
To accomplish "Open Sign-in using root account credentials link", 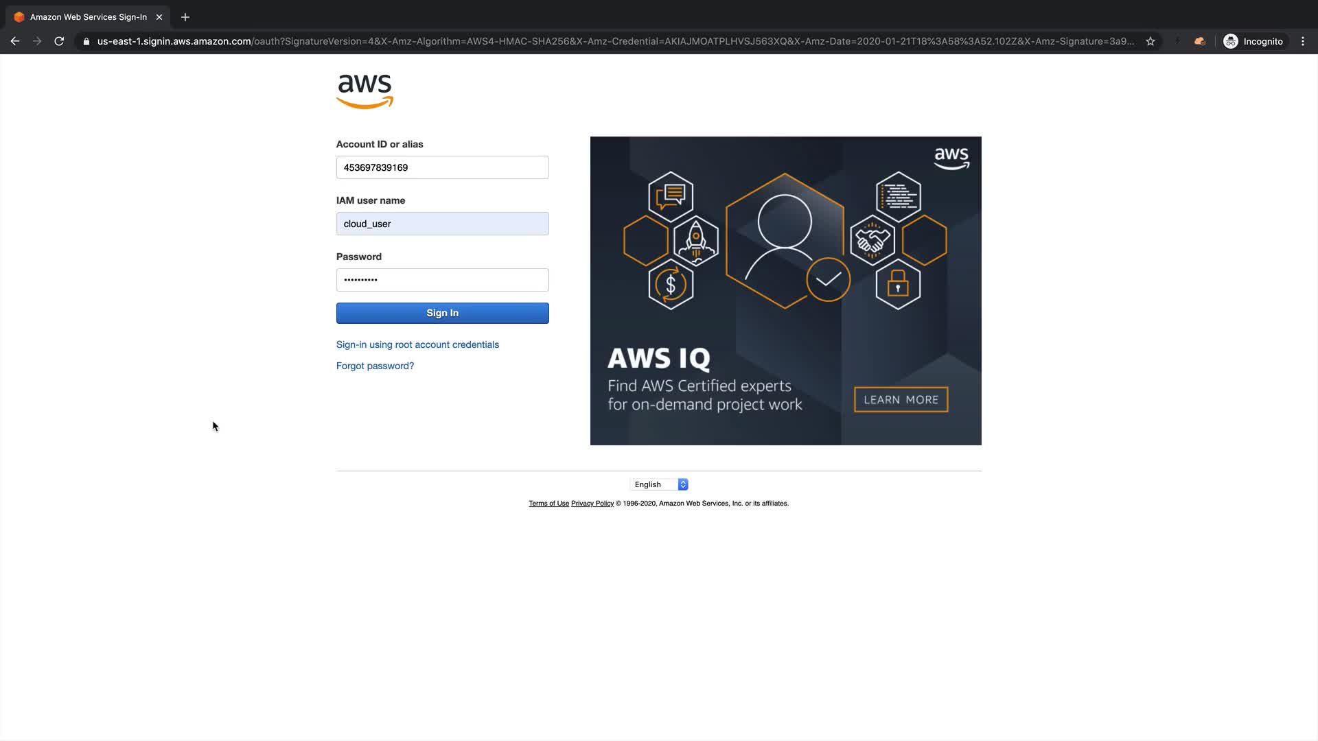I will [417, 344].
